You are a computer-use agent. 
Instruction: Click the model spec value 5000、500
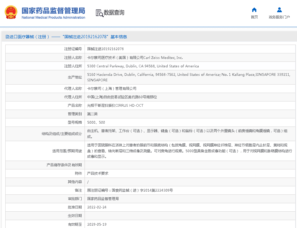[96, 122]
